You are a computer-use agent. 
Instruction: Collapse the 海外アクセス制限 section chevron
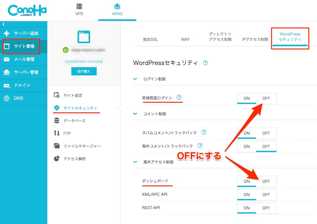point(135,162)
